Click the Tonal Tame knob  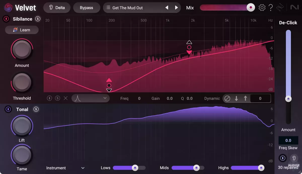(22, 155)
